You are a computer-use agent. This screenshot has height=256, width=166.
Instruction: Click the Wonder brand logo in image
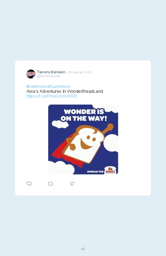point(110,170)
